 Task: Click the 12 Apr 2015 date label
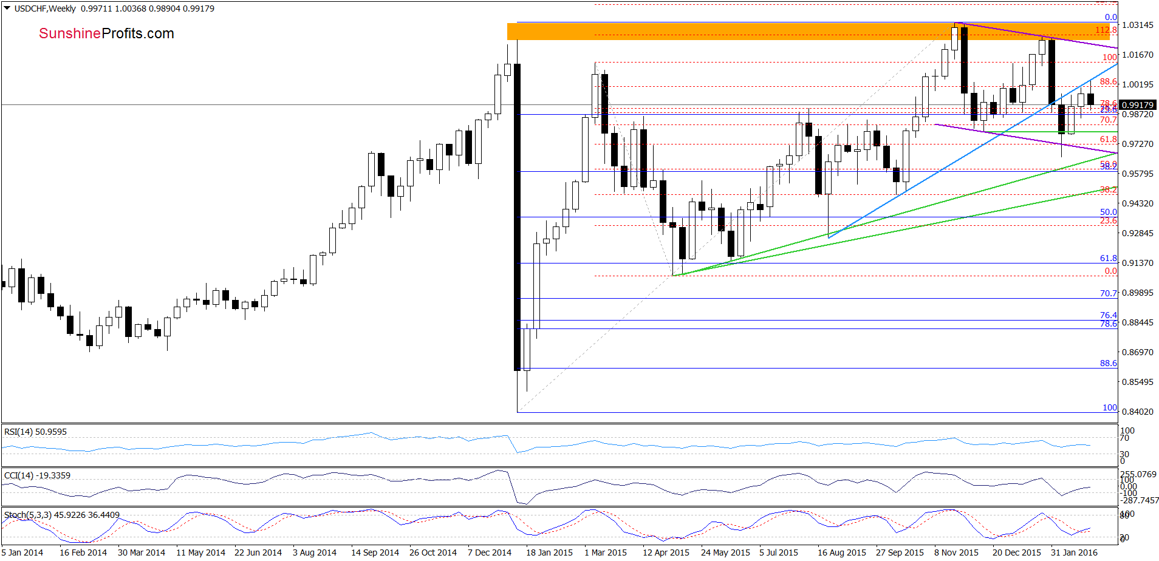(666, 552)
